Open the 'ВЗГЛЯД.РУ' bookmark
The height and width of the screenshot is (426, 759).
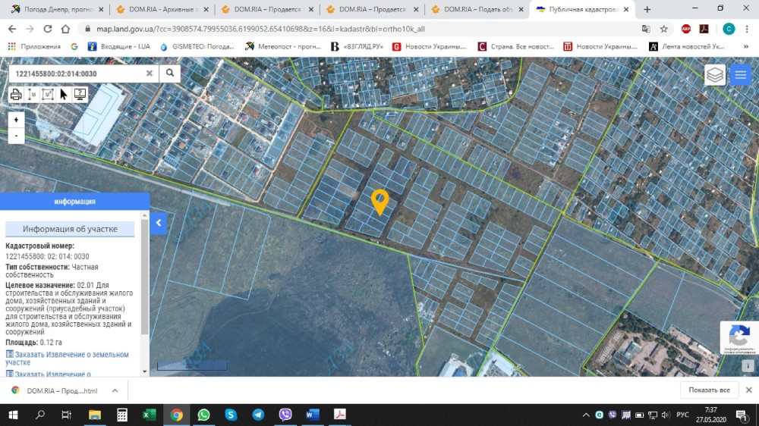[357, 46]
